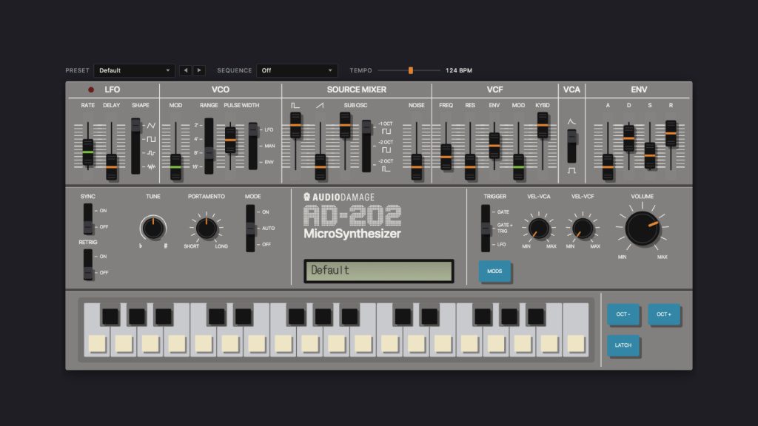
Task: Click the envelope Sustain slider
Action: point(650,155)
